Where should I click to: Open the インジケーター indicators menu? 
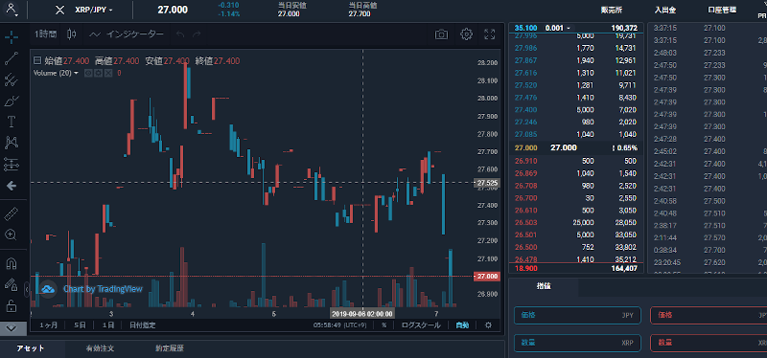(x=127, y=34)
